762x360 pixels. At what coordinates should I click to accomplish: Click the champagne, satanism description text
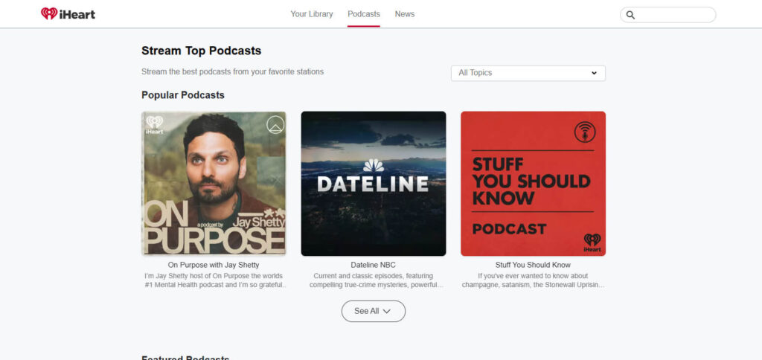pos(533,280)
